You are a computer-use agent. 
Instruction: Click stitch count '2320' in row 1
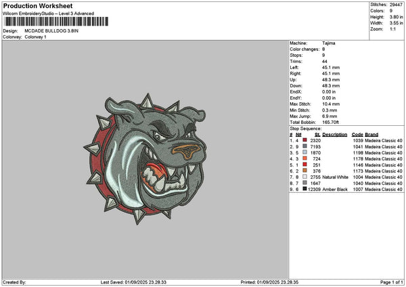pos(315,140)
